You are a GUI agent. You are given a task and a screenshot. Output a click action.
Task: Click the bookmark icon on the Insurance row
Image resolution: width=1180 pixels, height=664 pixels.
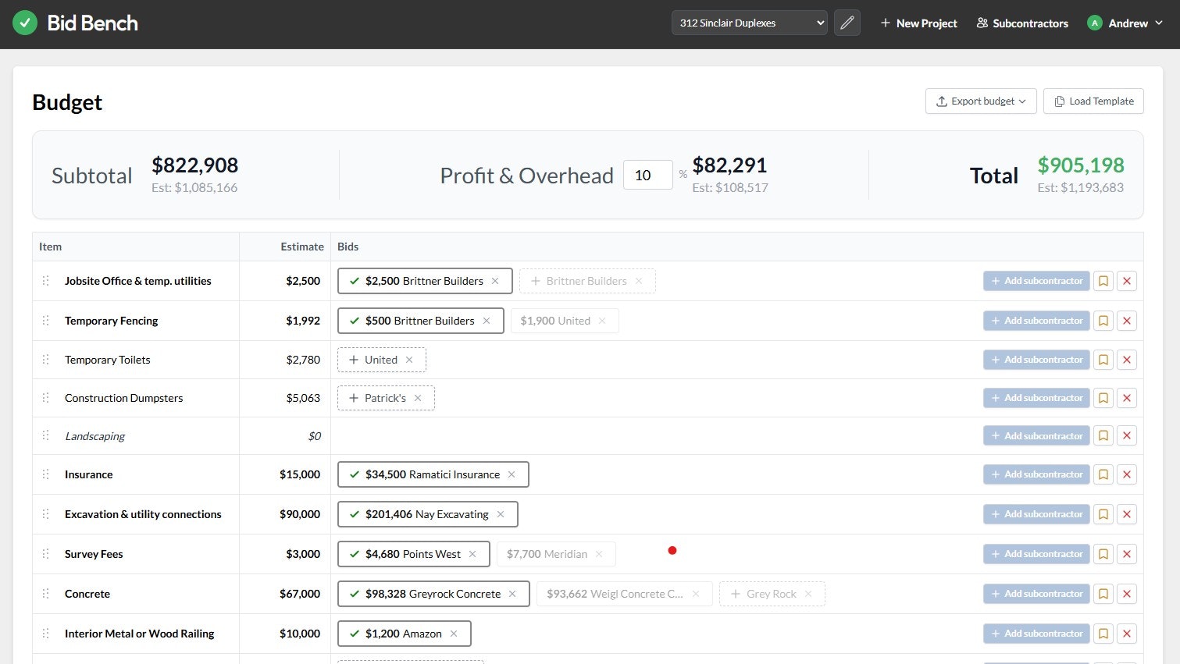[1103, 474]
